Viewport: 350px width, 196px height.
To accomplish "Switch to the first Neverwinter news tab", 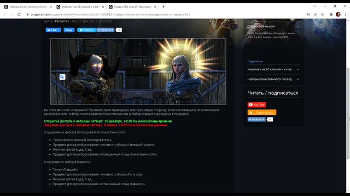I will click(28, 7).
